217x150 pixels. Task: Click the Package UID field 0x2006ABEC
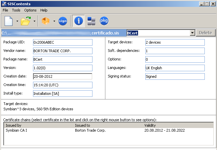[63, 42]
